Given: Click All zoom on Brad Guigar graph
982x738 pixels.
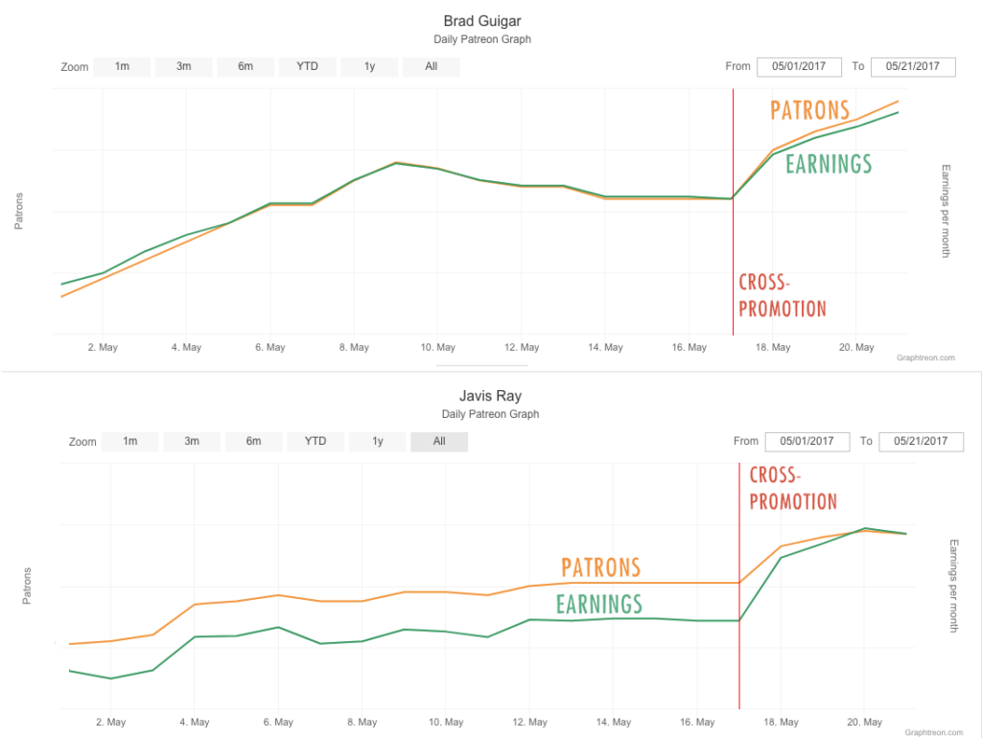Looking at the screenshot, I should pyautogui.click(x=431, y=67).
